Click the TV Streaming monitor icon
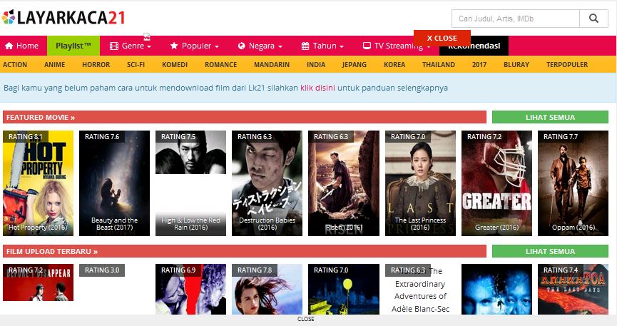Screen dimensions: 617x326 [367, 46]
